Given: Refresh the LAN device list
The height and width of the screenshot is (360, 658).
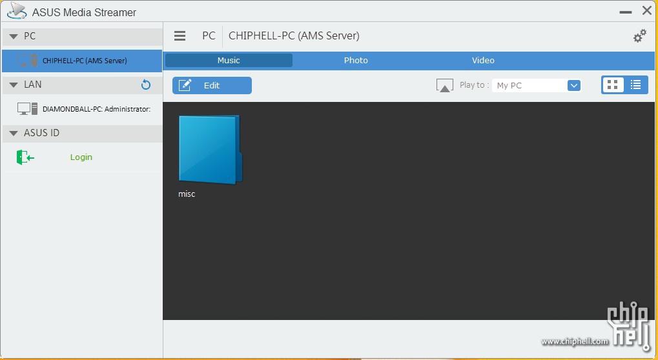Looking at the screenshot, I should pos(146,85).
